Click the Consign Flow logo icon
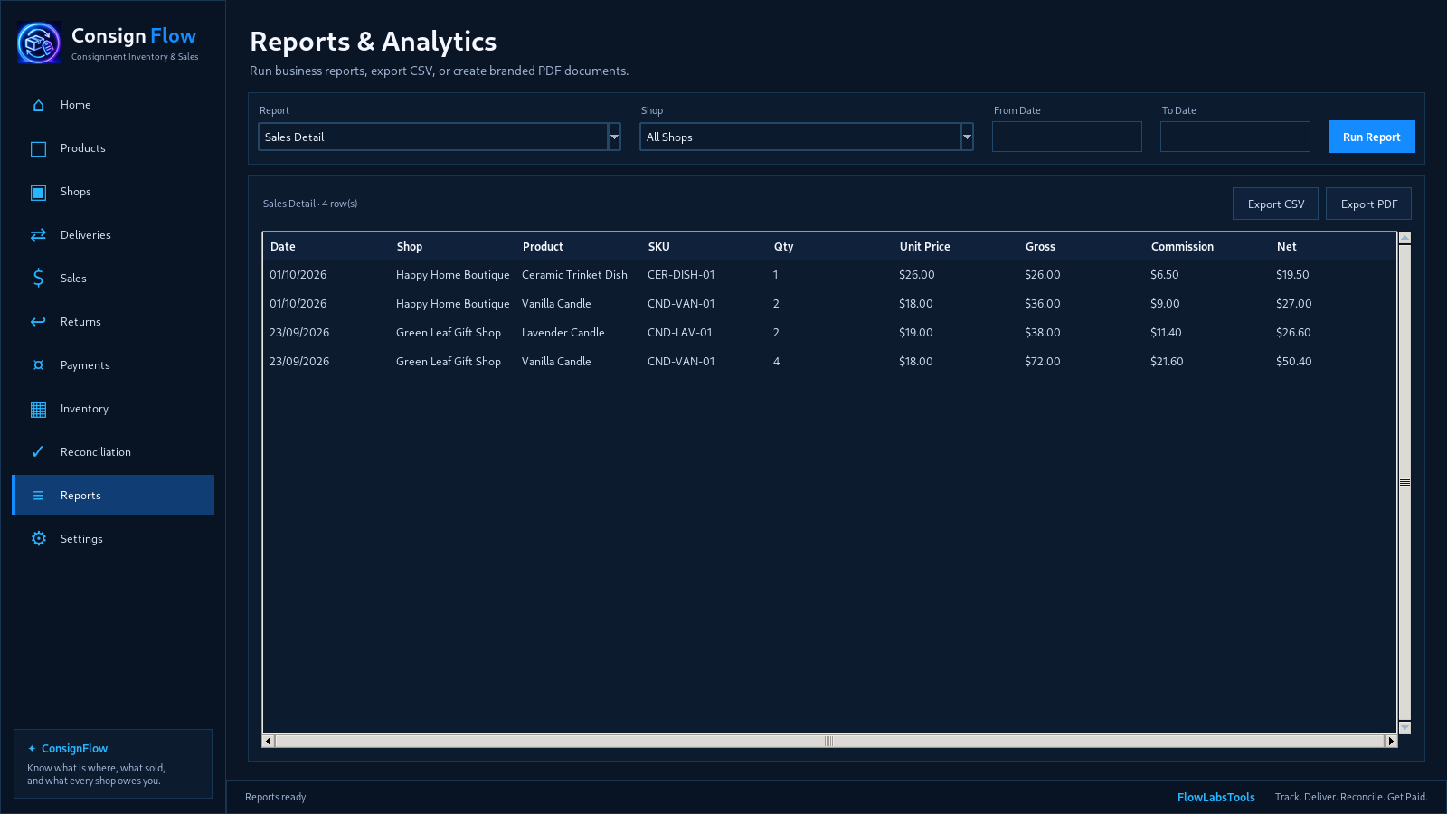This screenshot has height=814, width=1447. [39, 43]
